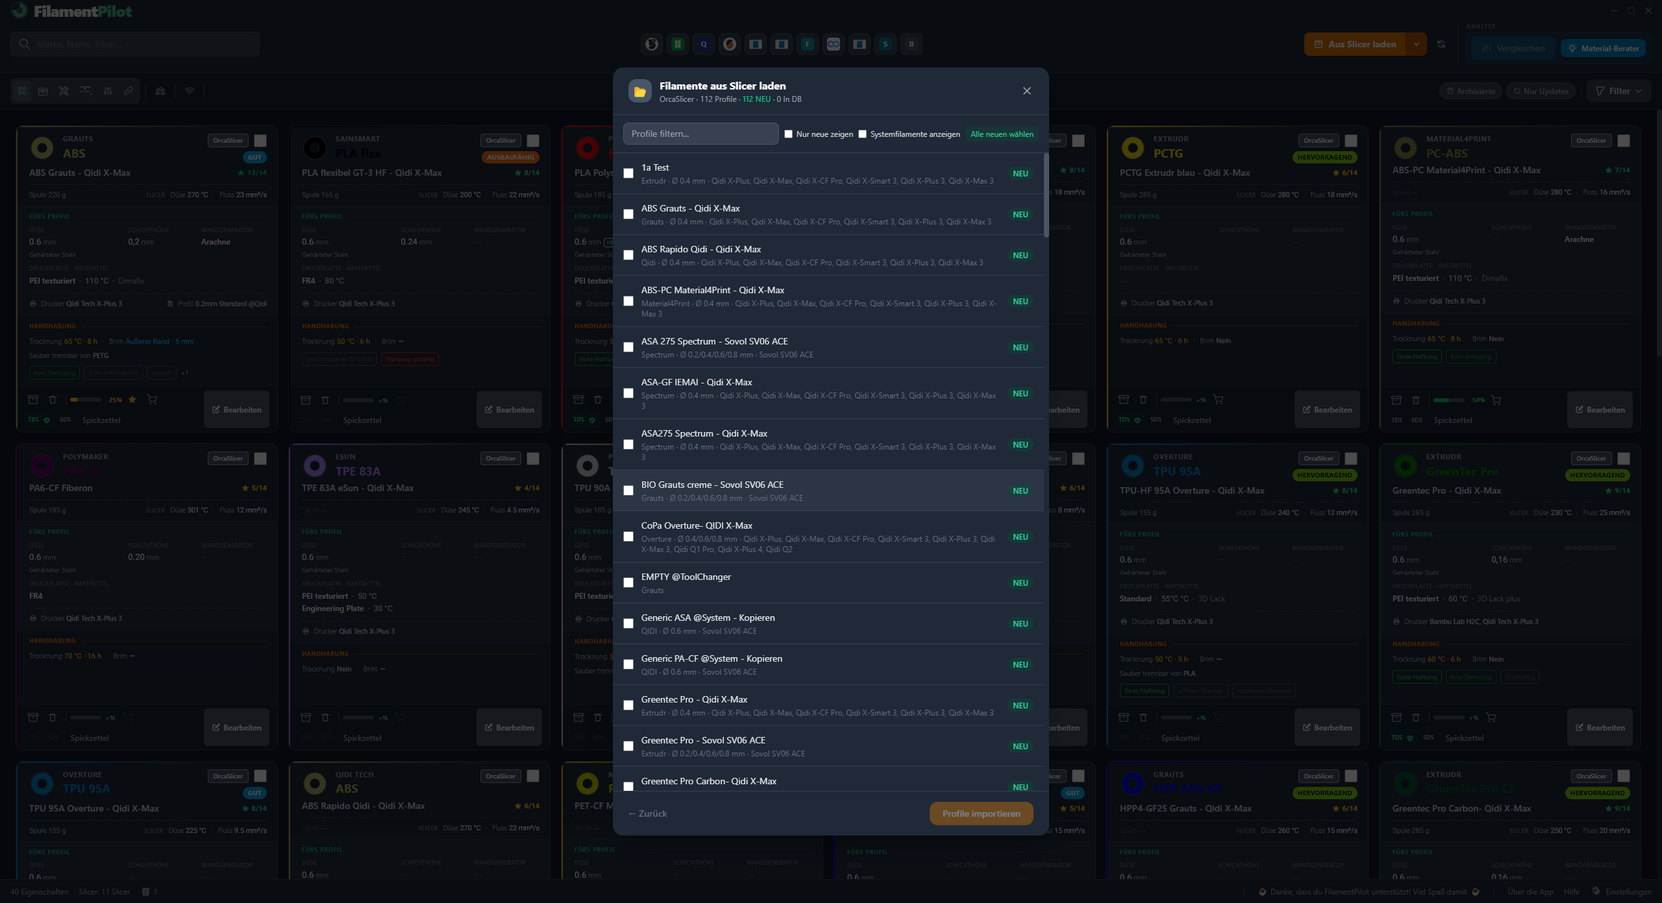Viewport: 1662px width, 903px height.
Task: Toggle the Nur Updates filter chip
Action: pos(1541,91)
